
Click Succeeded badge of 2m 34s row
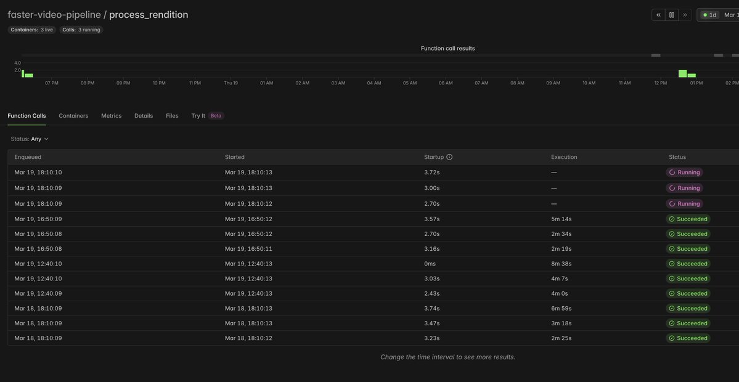688,234
